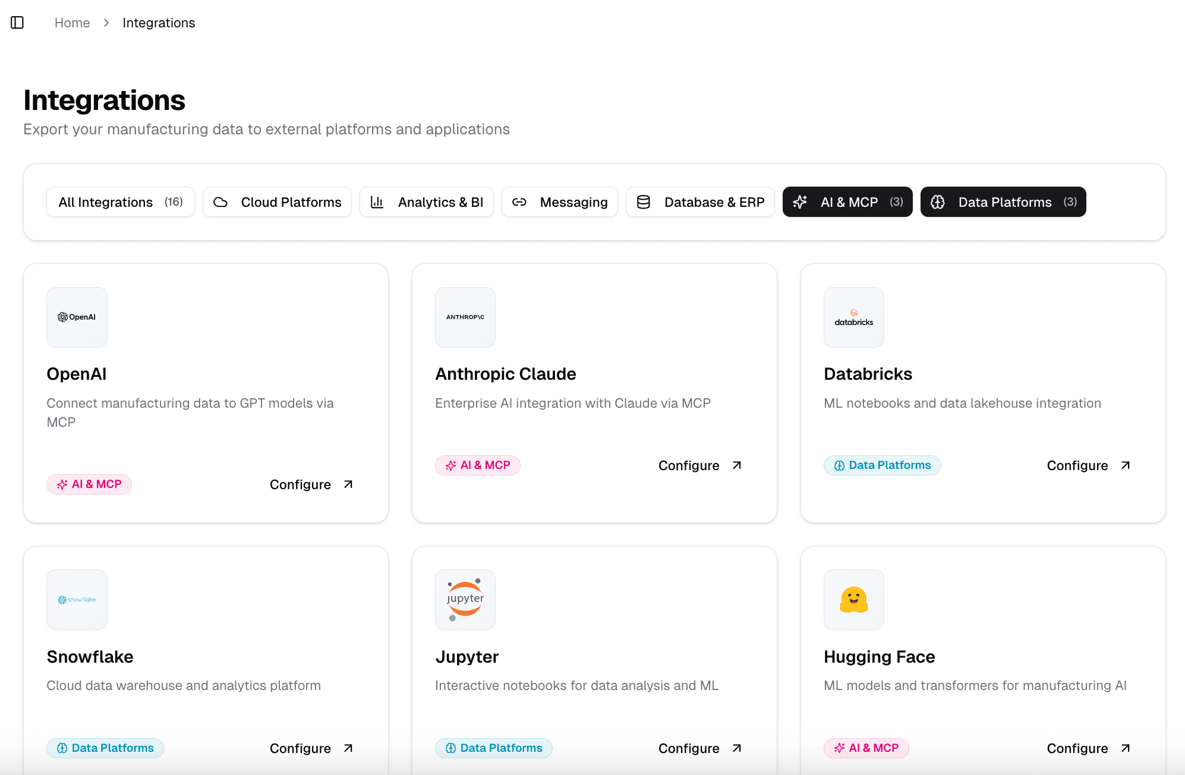Select the All Integrations tab
This screenshot has height=775, width=1185.
coord(120,202)
